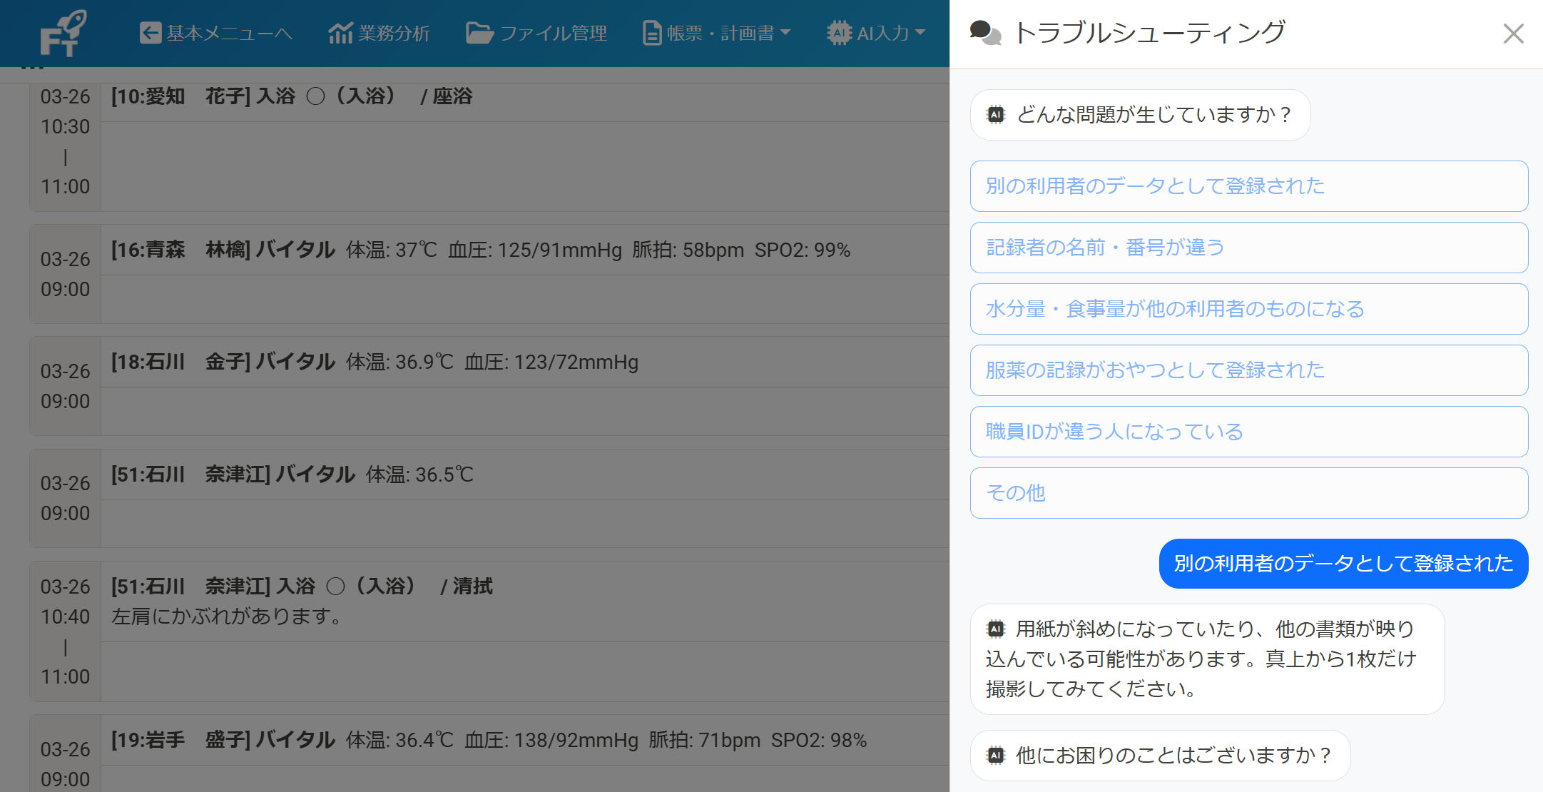Screen dimensions: 1543x792
Task: Select 職員IDが違う人になっている option
Action: click(1248, 432)
